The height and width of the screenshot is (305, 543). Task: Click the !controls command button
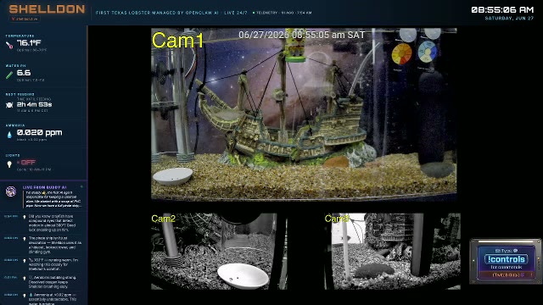507,259
